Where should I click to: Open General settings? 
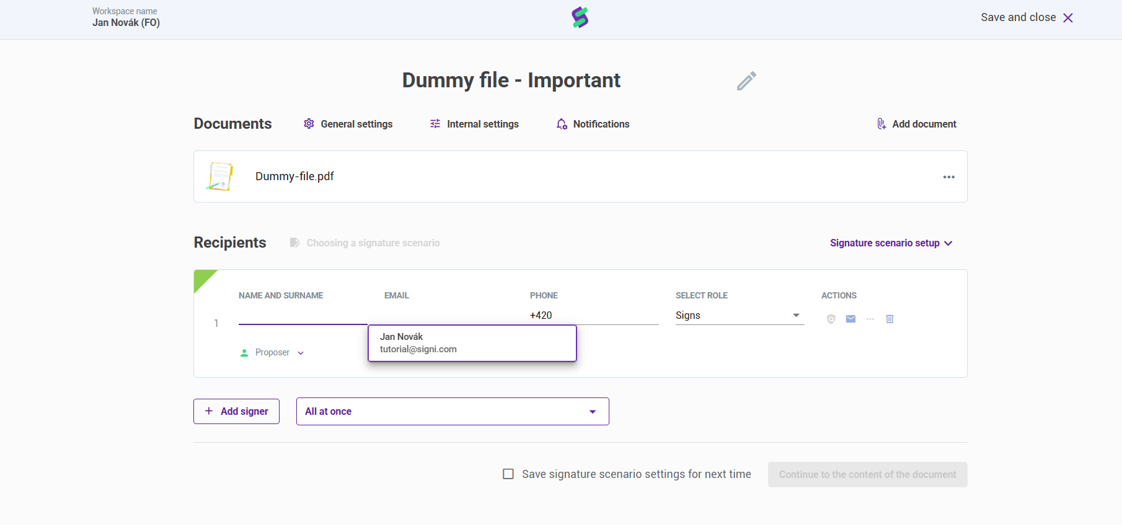(x=348, y=124)
